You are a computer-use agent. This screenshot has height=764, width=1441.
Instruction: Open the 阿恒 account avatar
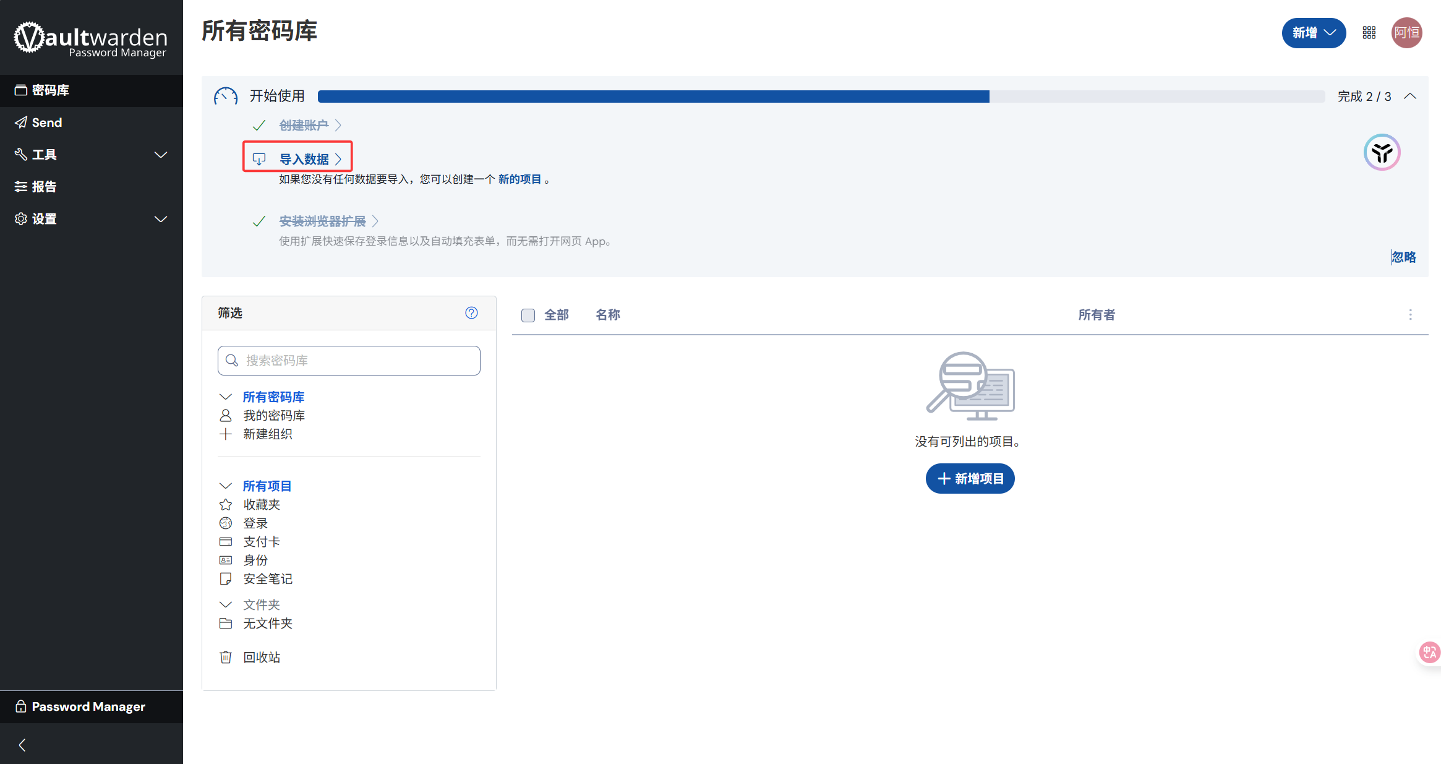[1407, 33]
